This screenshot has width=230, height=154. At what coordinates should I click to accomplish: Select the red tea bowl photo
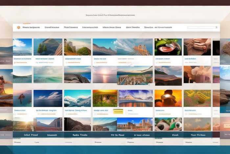click(168, 47)
